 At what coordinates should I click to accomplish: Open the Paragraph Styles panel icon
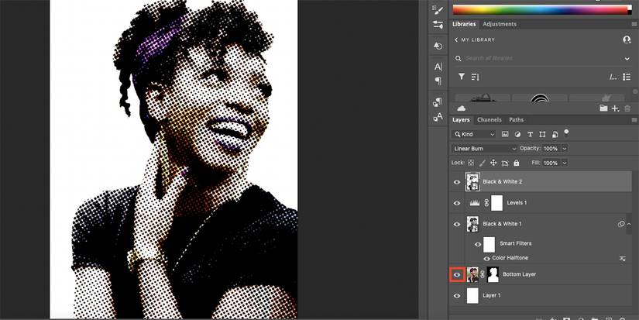pos(438,102)
